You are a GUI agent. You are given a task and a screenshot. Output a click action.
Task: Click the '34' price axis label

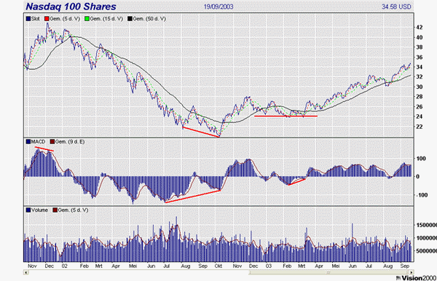pyautogui.click(x=420, y=67)
